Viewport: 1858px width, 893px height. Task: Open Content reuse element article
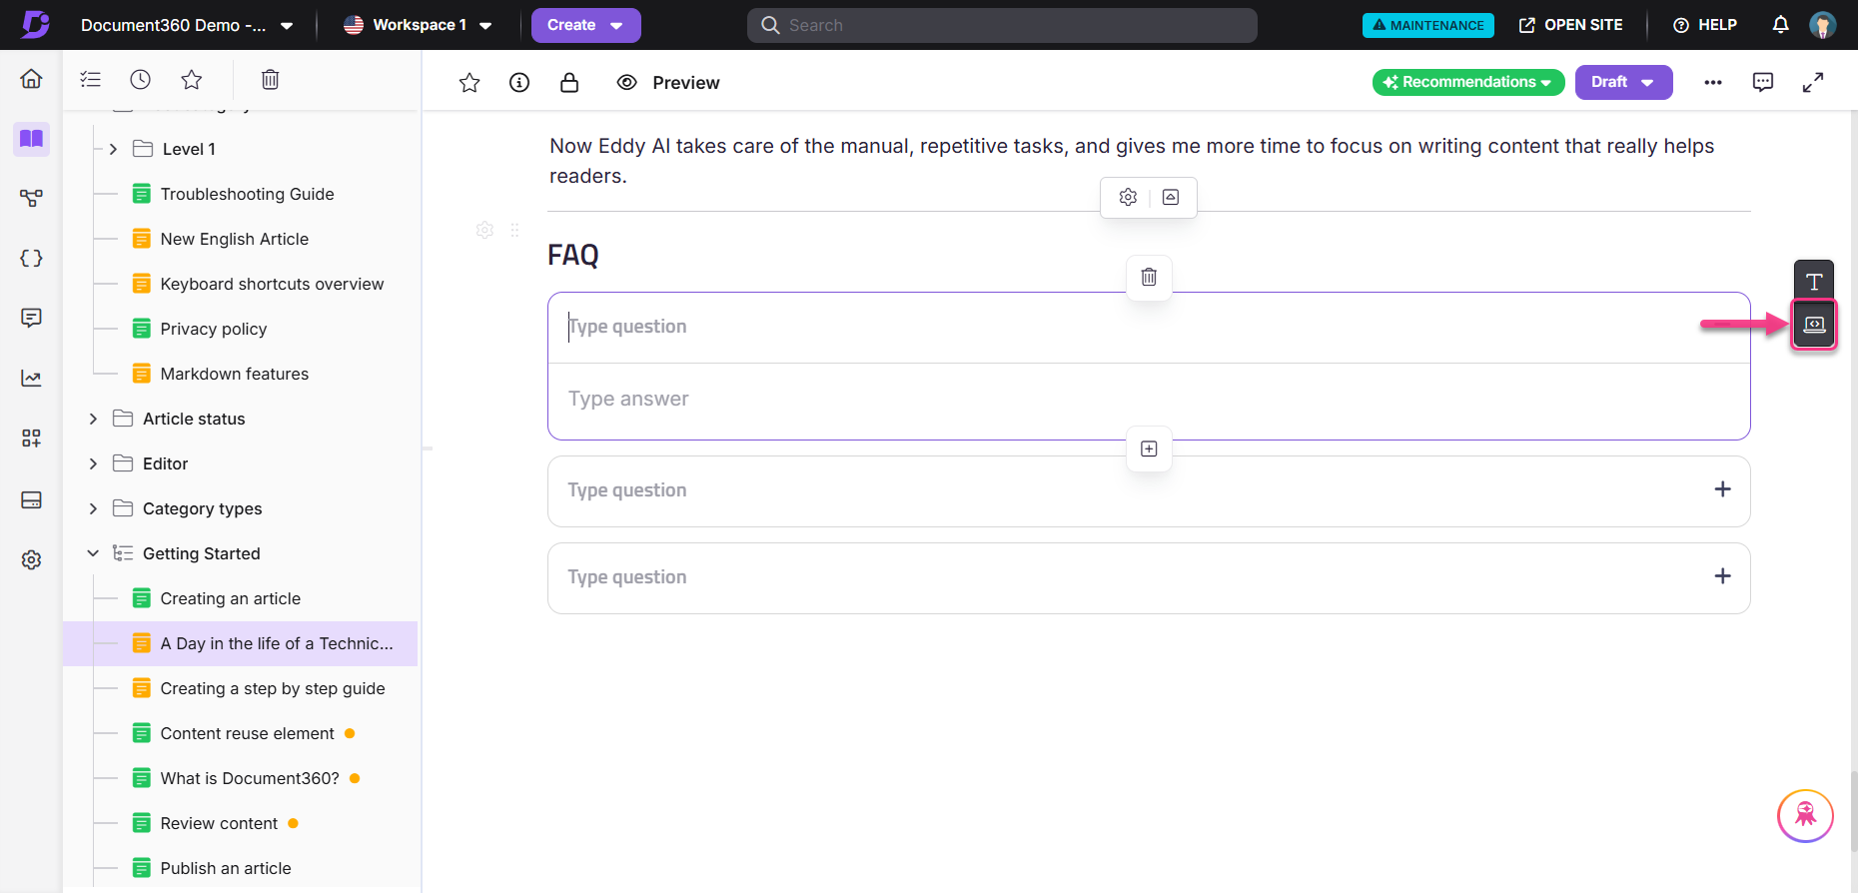point(247,733)
